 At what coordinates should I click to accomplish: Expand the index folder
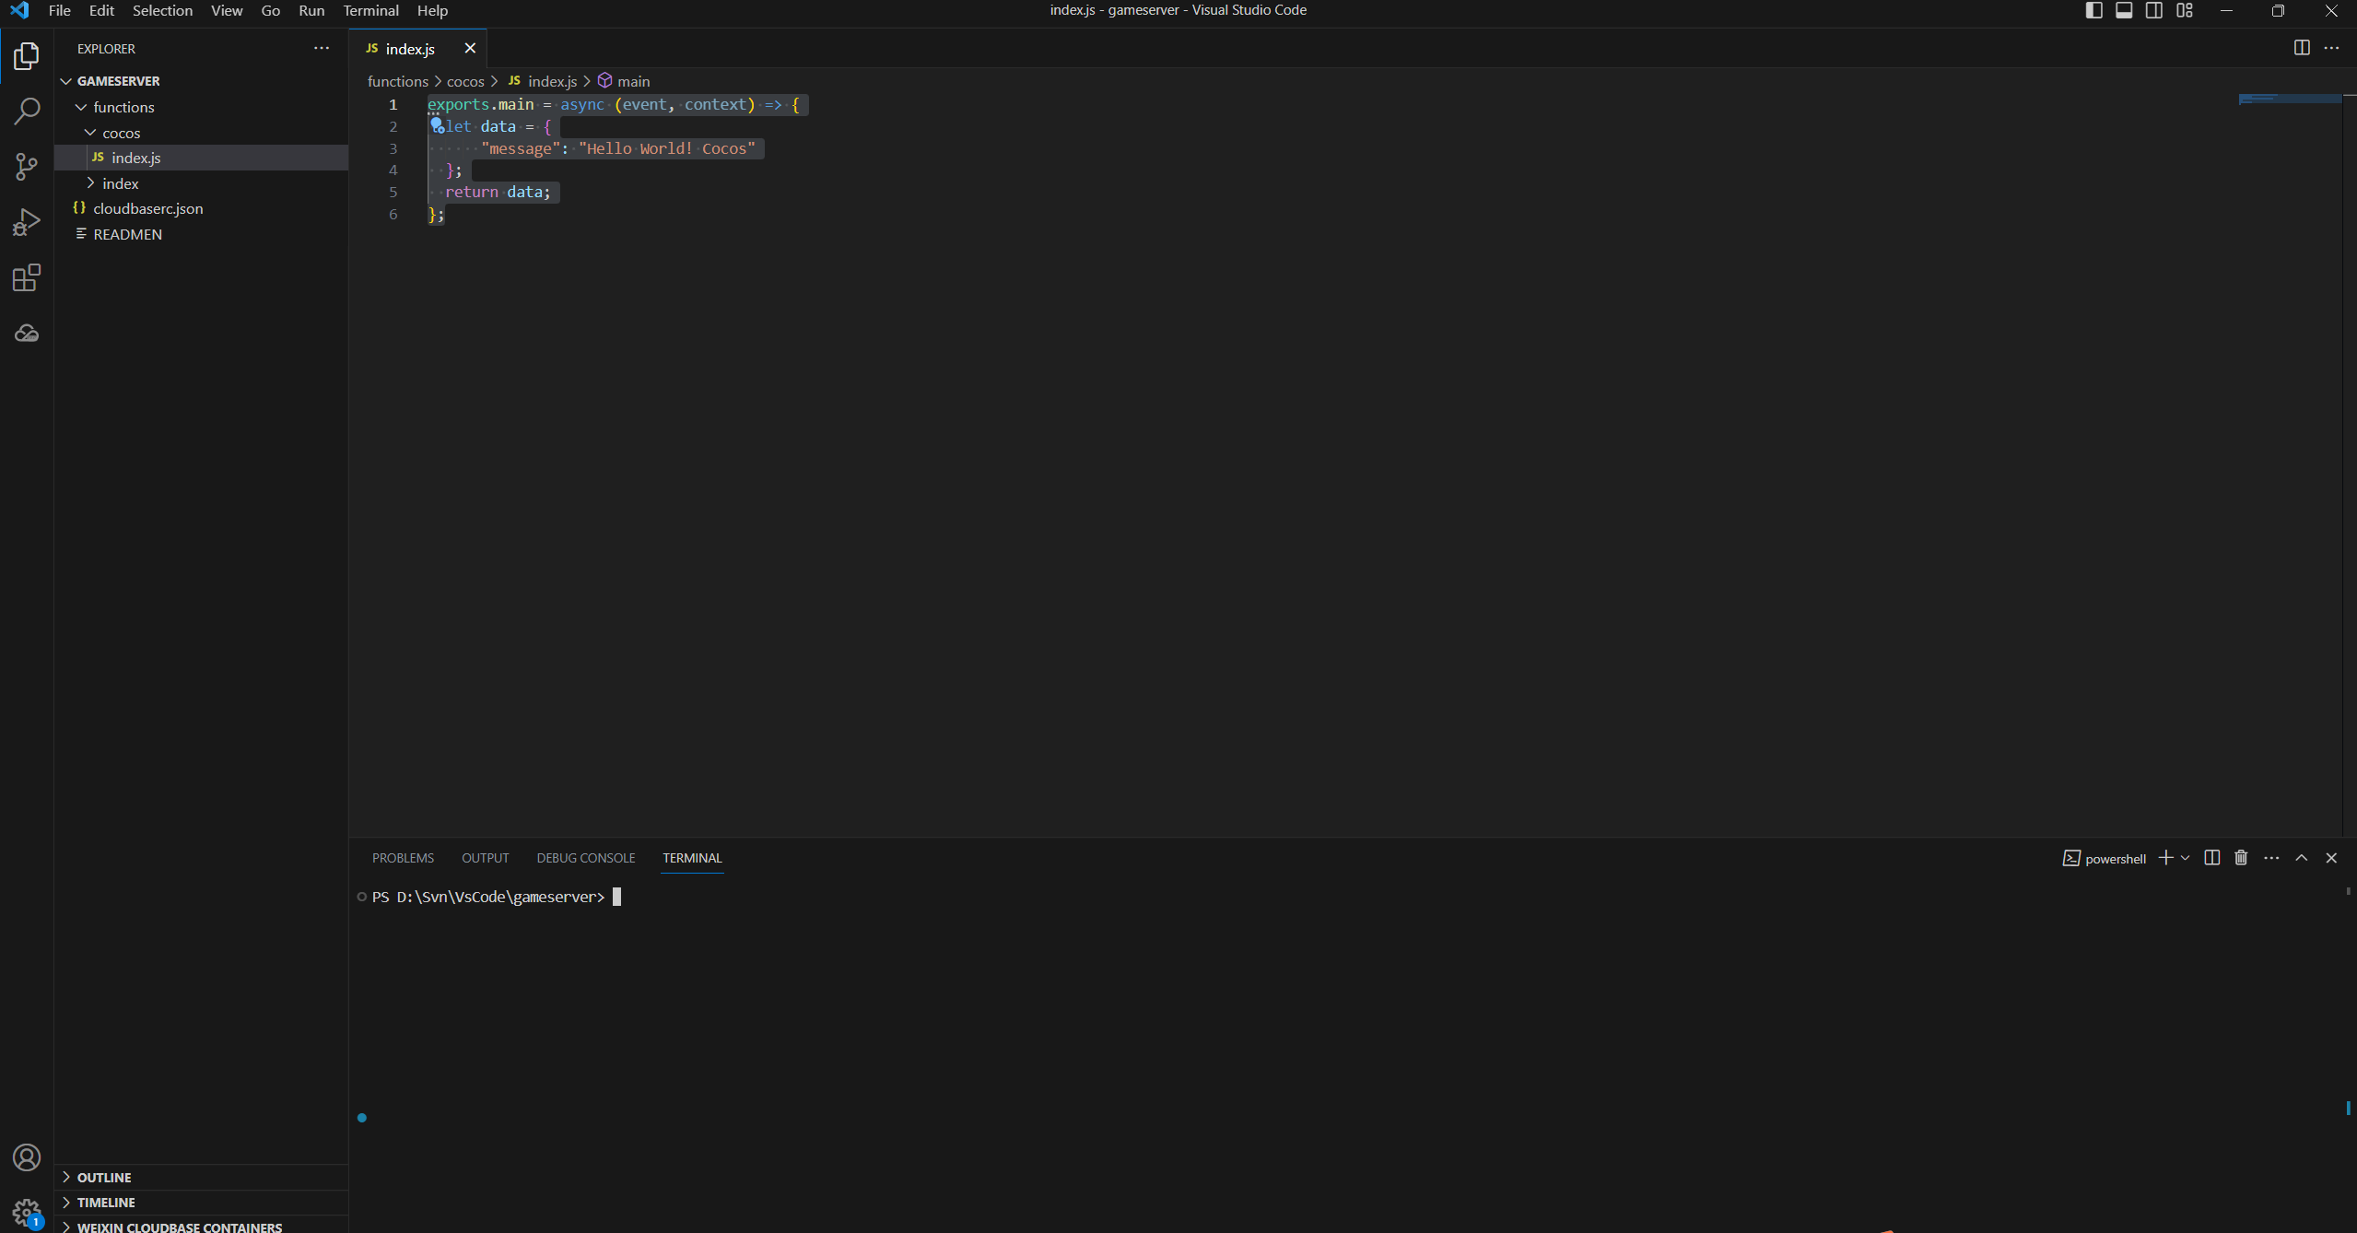coord(120,183)
